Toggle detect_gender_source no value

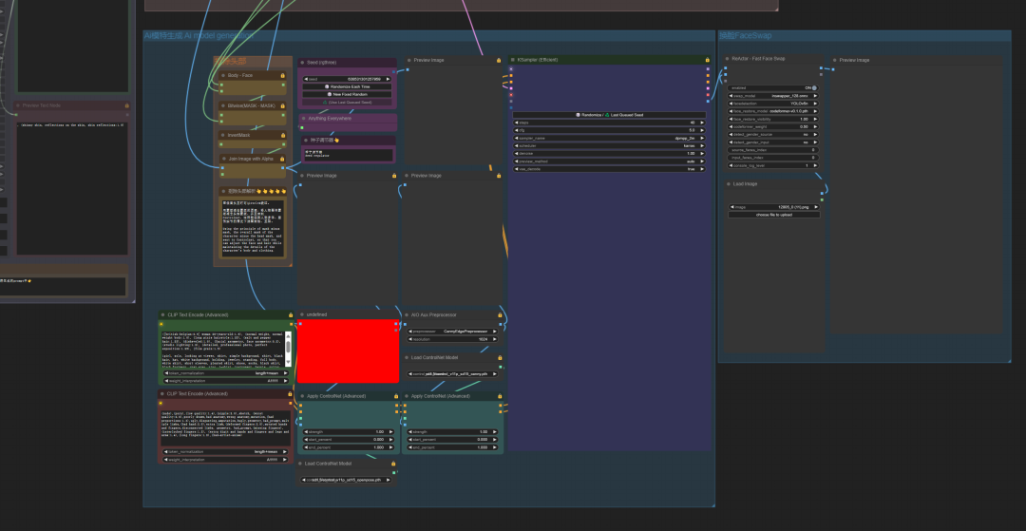772,134
